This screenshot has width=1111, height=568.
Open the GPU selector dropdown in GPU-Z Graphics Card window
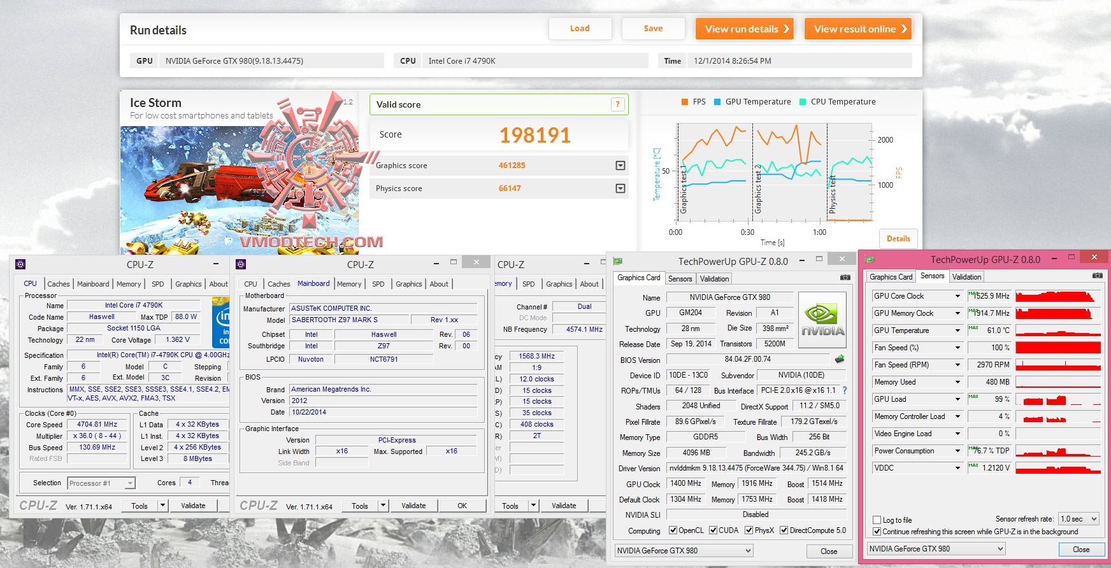click(x=684, y=550)
